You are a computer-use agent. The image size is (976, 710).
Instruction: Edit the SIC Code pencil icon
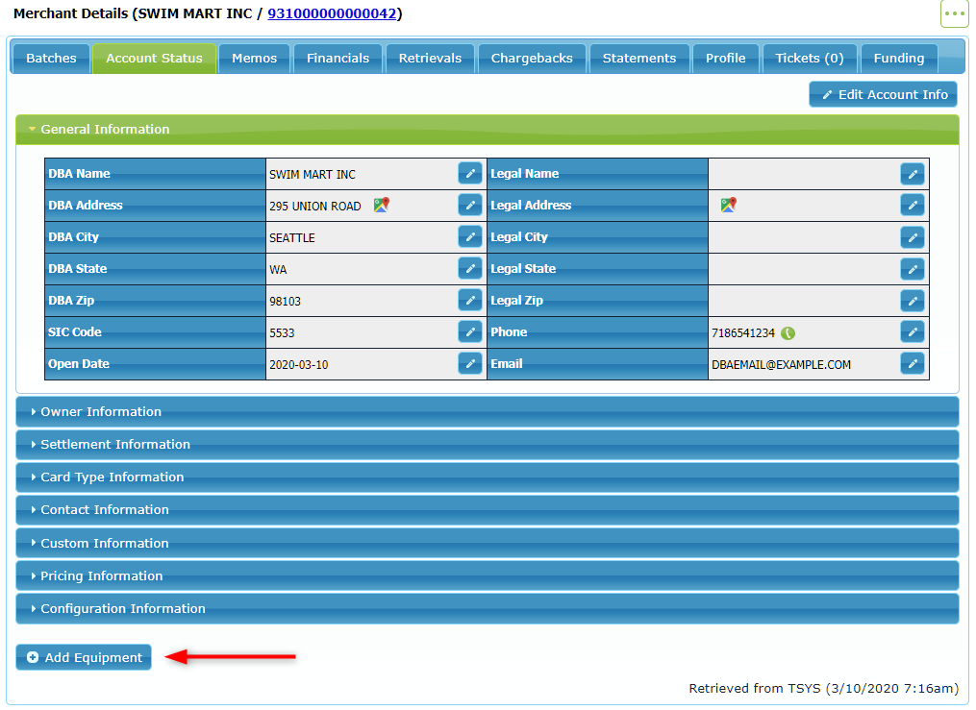(x=470, y=332)
